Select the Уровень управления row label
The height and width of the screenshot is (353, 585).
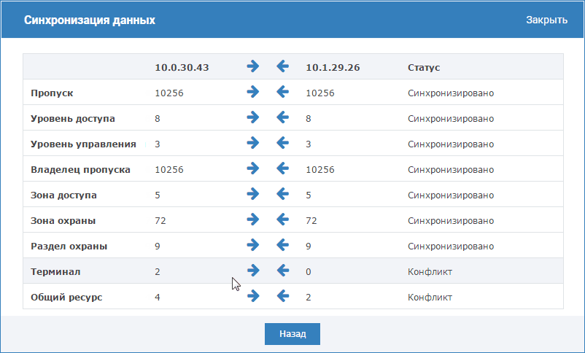click(x=83, y=144)
